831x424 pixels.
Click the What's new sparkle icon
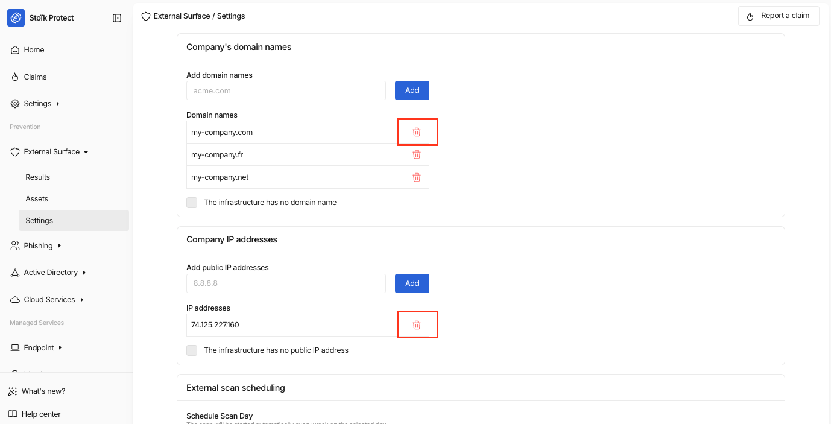coord(13,391)
